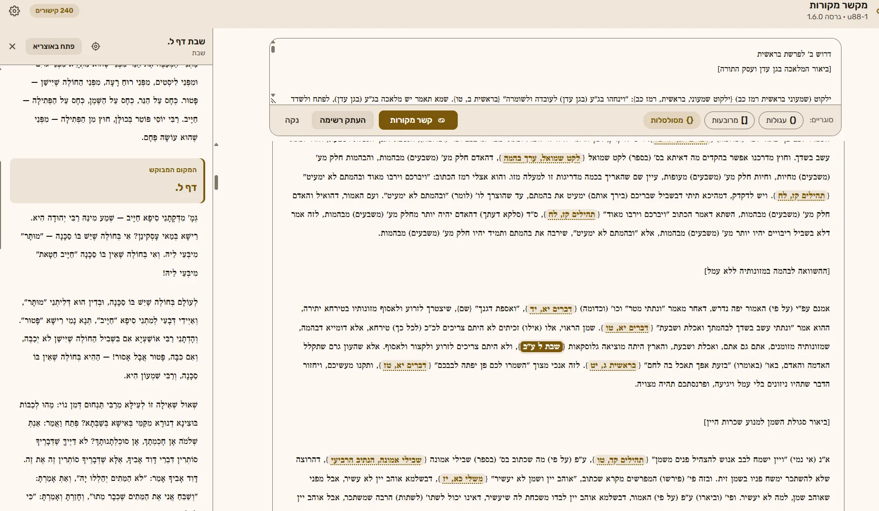Click the פתח באוצריא button

click(x=54, y=46)
